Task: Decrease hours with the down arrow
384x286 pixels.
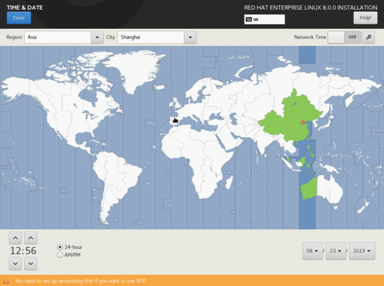Action: 15,263
